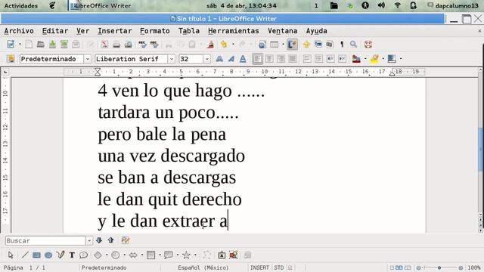
Task: Open the Insert Table dropdown arrow
Action: (283, 45)
